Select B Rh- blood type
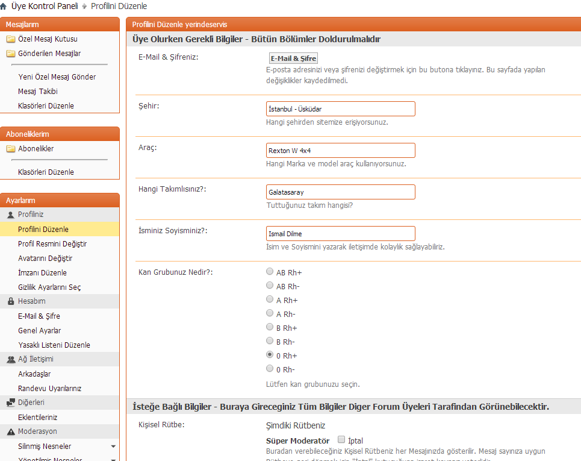 pyautogui.click(x=270, y=340)
